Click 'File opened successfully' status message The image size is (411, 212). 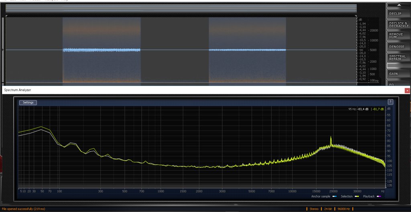pyautogui.click(x=23, y=209)
